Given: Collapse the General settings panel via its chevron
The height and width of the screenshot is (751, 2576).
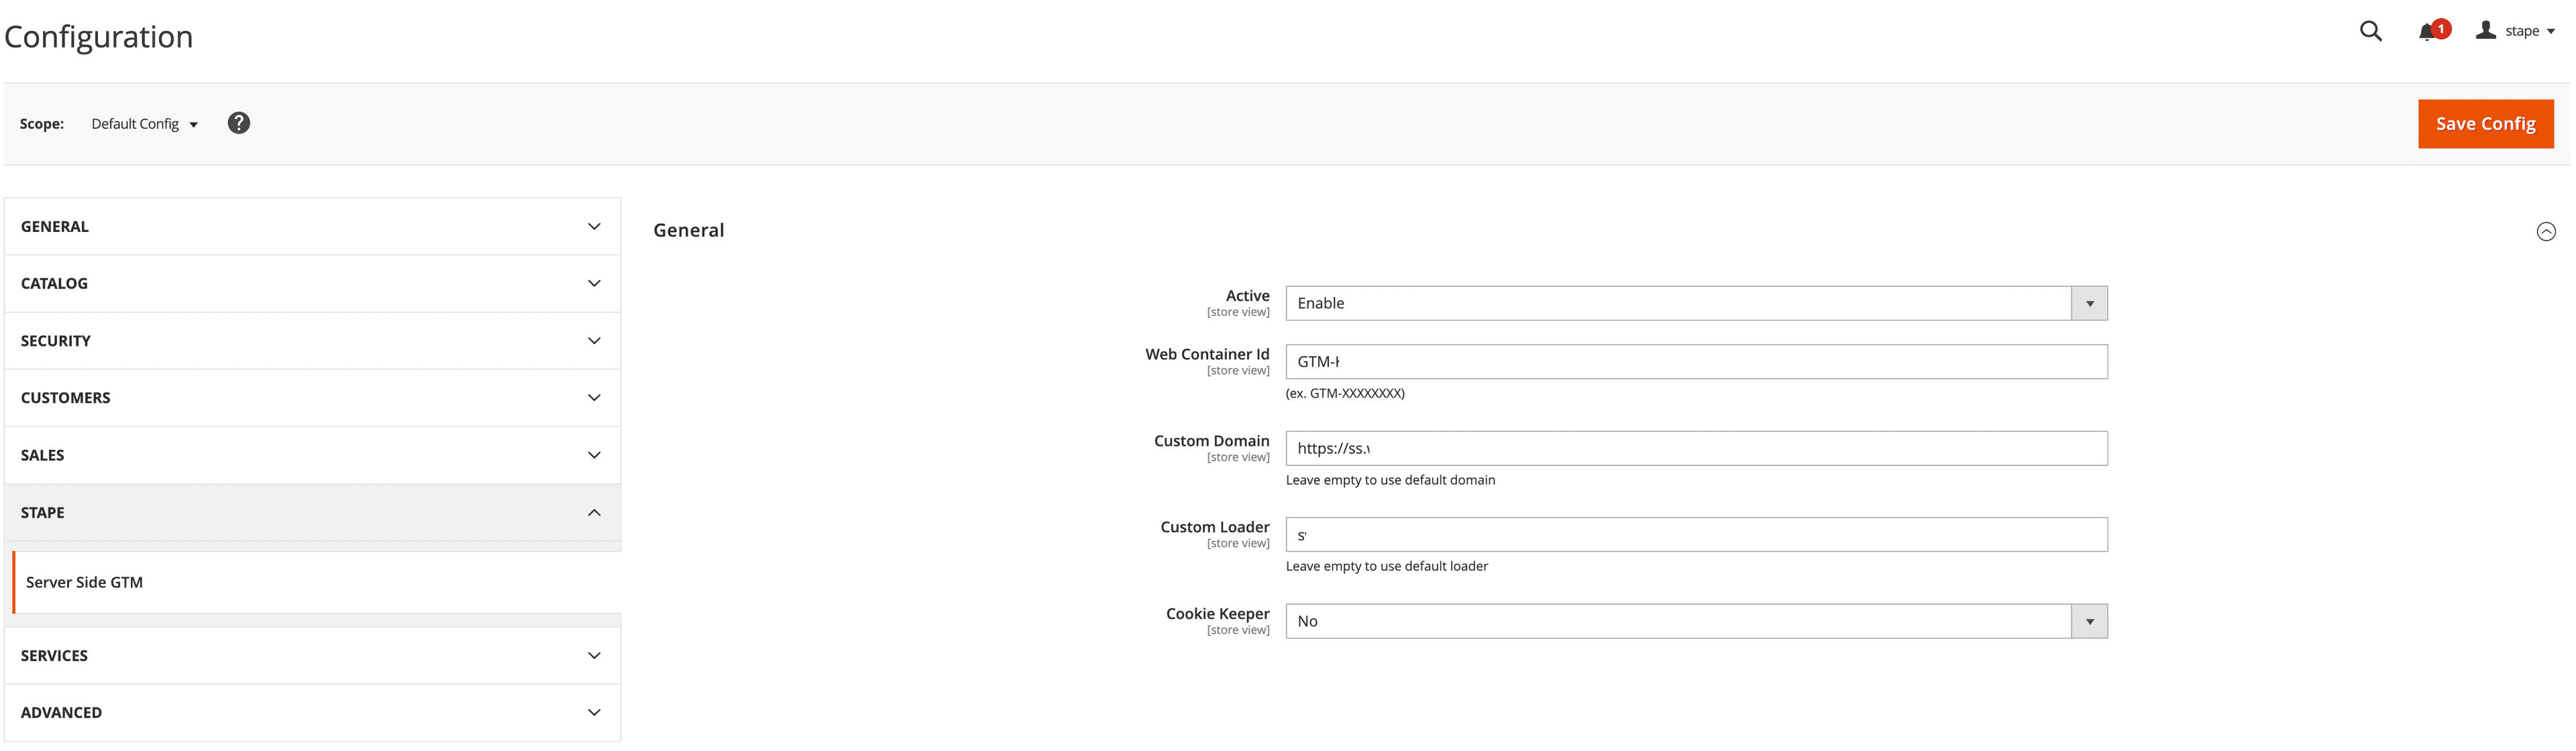Looking at the screenshot, I should (2547, 231).
